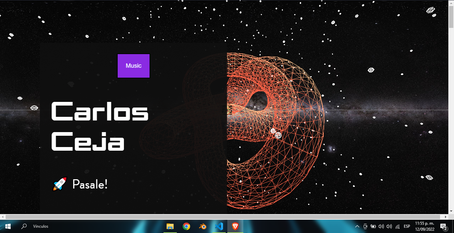Open the Windows Start menu
The image size is (454, 233).
(x=7, y=226)
